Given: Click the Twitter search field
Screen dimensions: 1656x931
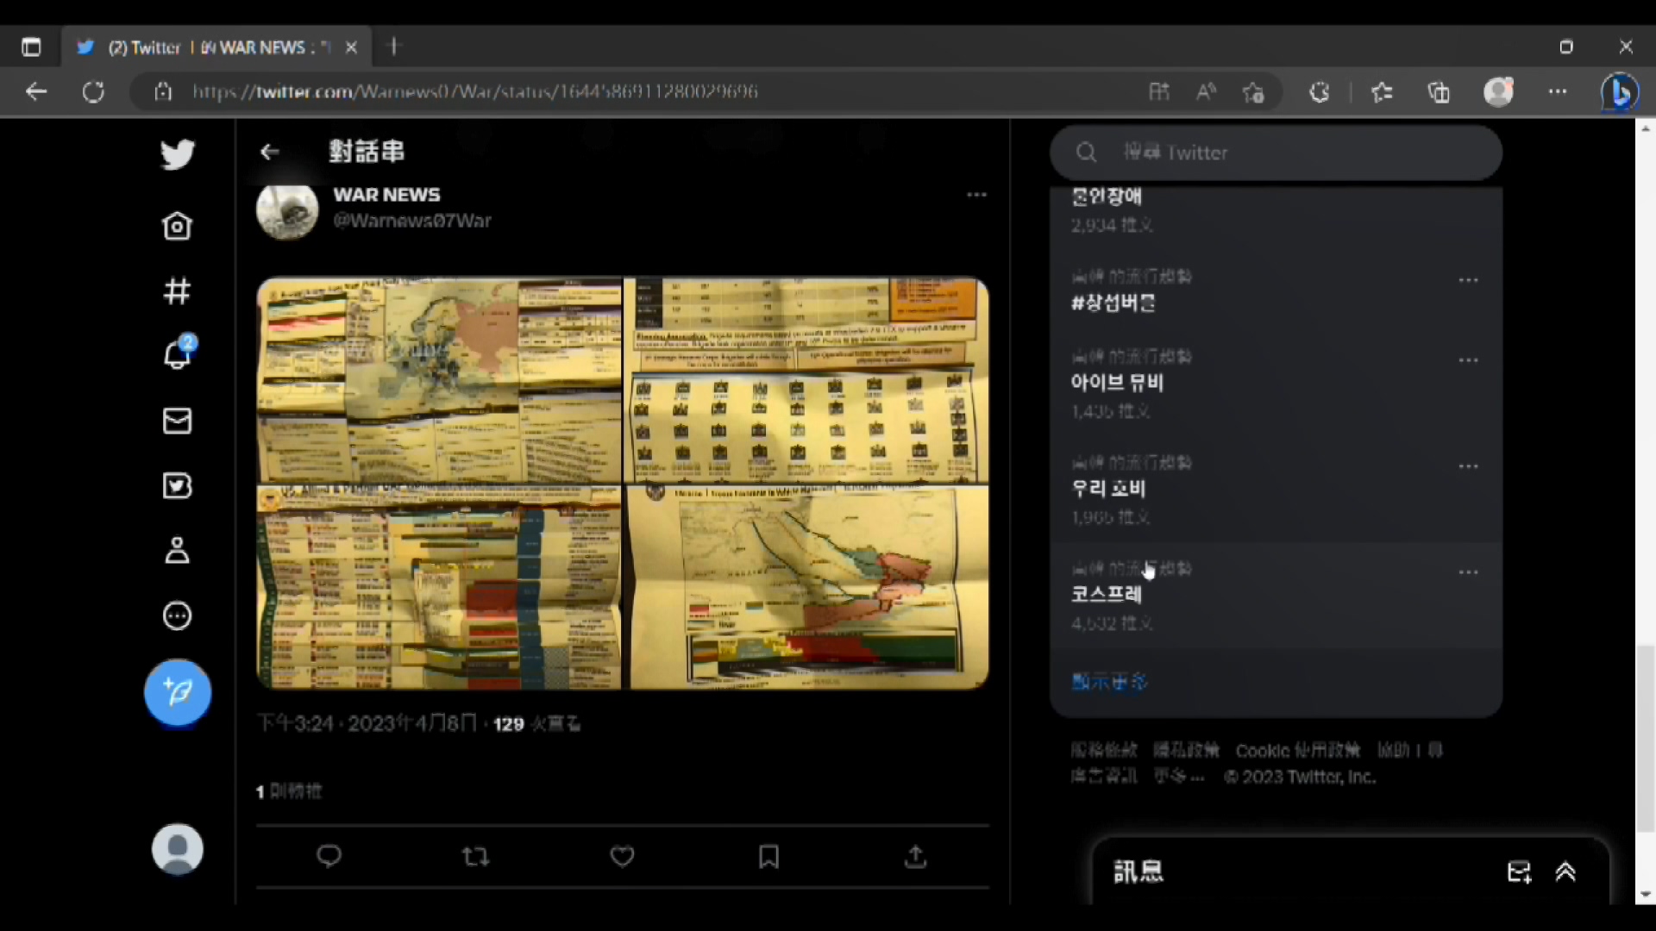Looking at the screenshot, I should 1276,153.
